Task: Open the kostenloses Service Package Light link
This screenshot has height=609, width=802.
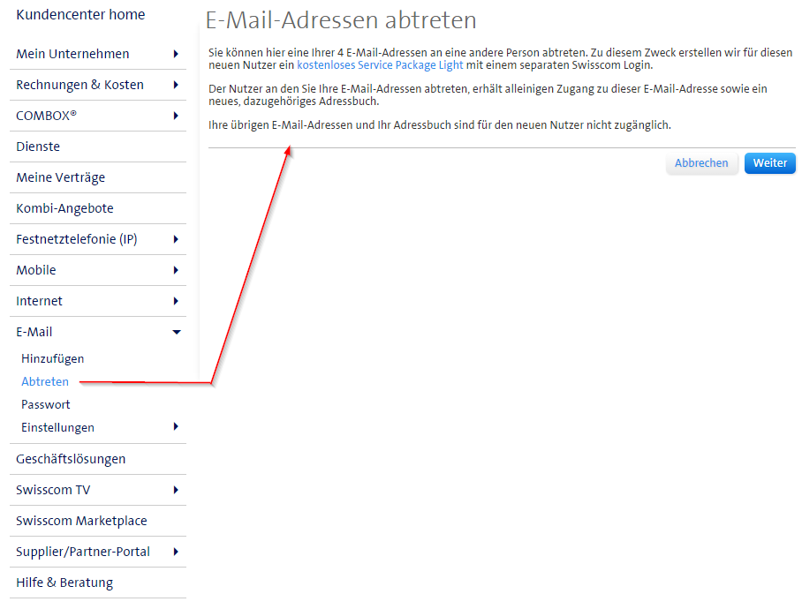Action: [378, 64]
